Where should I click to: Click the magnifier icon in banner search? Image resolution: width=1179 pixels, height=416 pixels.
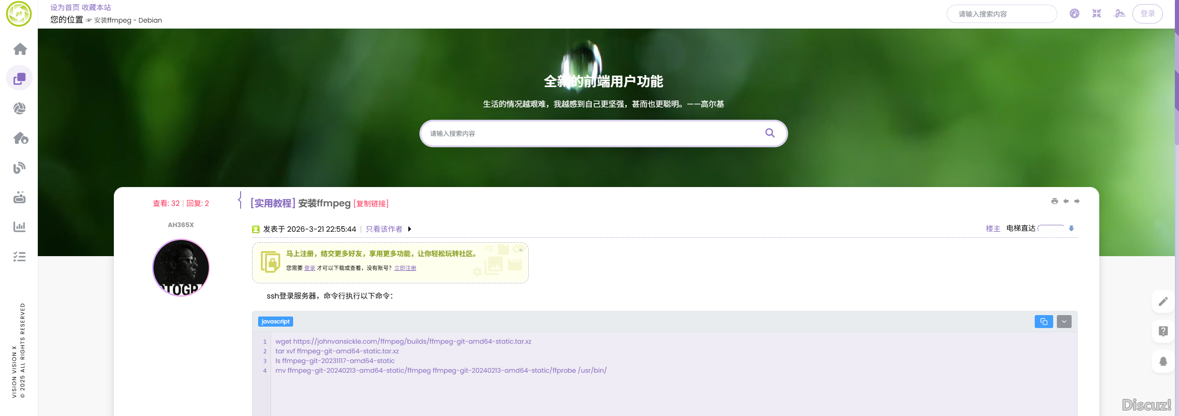(x=770, y=133)
